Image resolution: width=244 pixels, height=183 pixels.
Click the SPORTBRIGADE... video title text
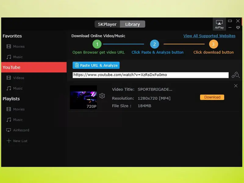155,89
